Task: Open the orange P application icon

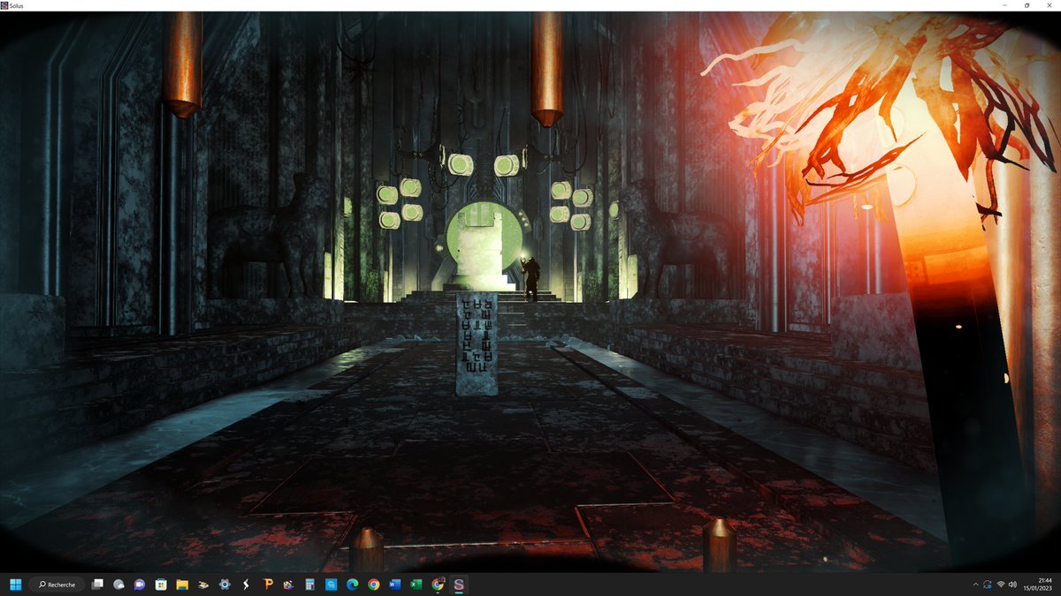Action: coord(267,585)
